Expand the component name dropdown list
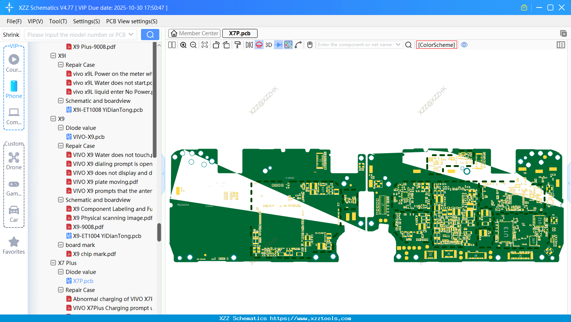 (398, 45)
